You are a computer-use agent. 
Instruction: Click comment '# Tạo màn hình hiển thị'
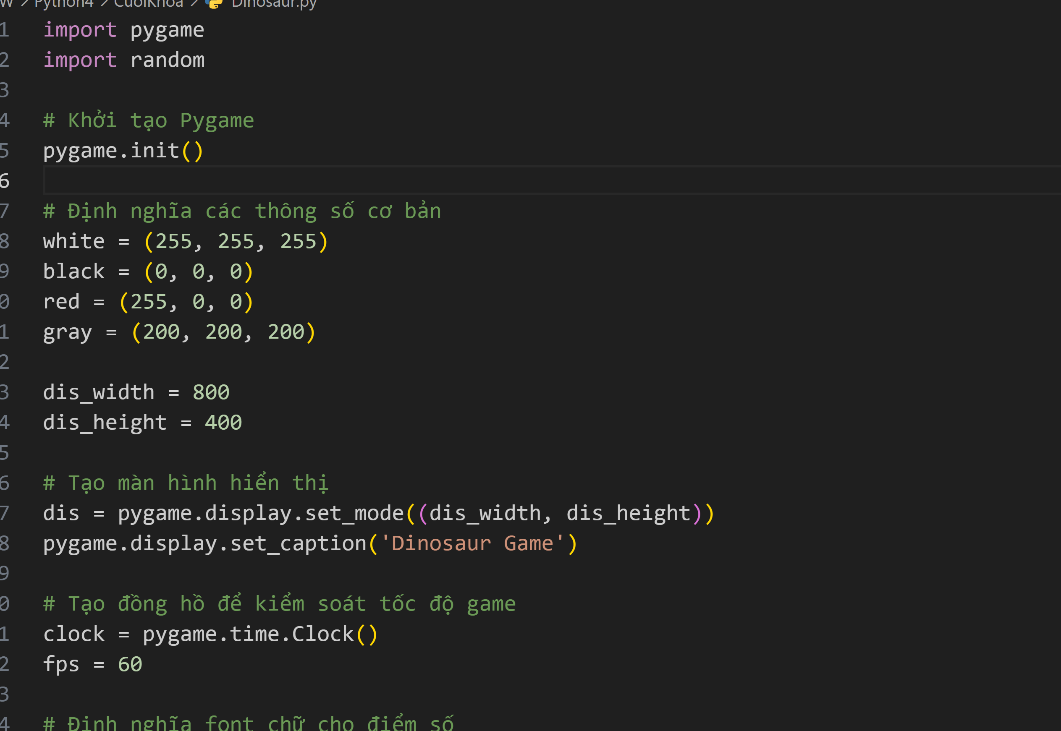(x=186, y=483)
